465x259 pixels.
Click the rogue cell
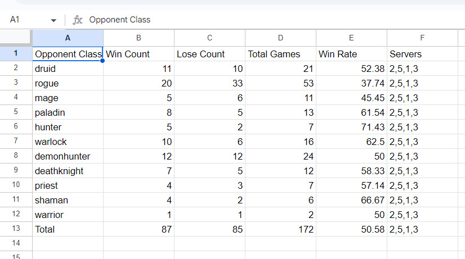68,83
